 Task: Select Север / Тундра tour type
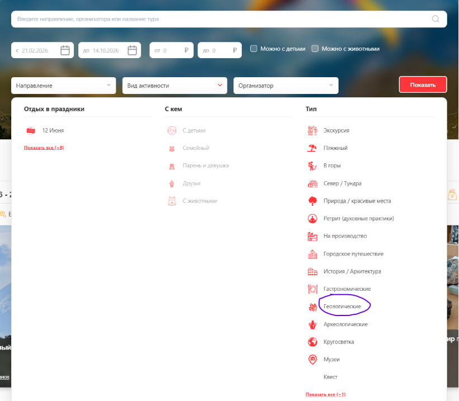pyautogui.click(x=343, y=183)
